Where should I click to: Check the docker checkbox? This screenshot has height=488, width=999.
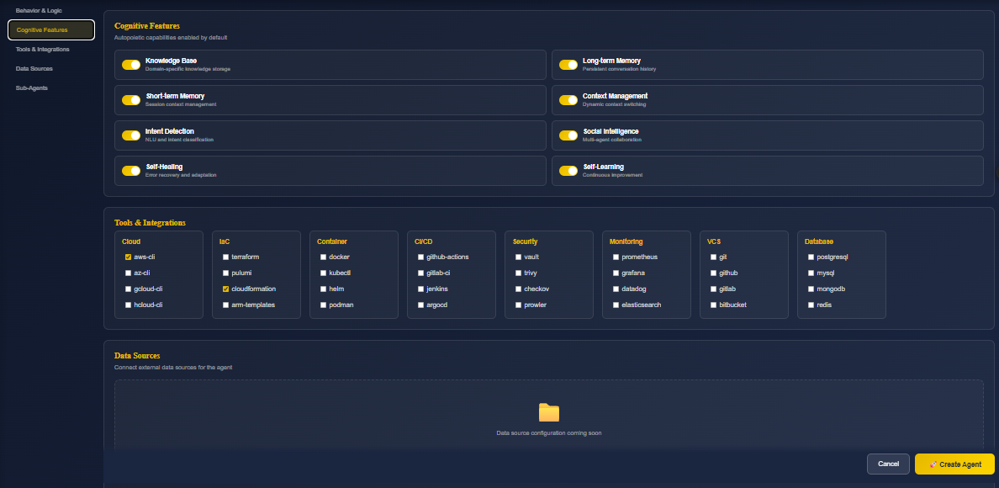tap(323, 257)
